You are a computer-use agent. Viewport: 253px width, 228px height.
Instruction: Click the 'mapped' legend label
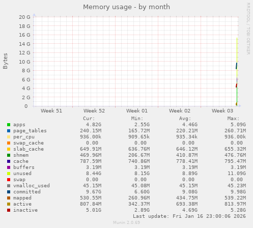pos(22,198)
